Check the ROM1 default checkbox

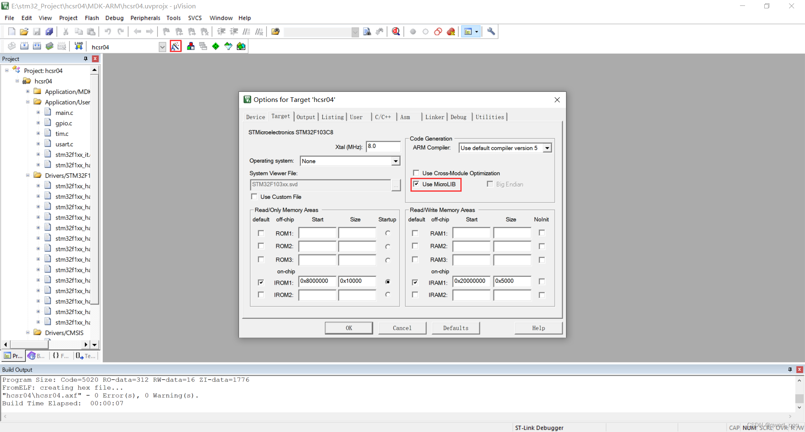[261, 233]
